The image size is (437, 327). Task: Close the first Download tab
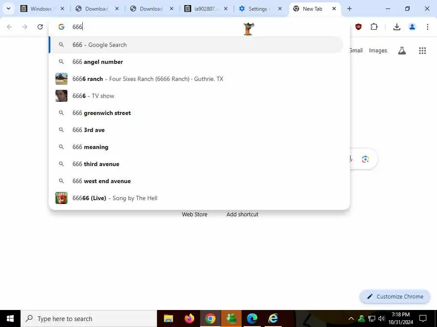click(x=117, y=9)
